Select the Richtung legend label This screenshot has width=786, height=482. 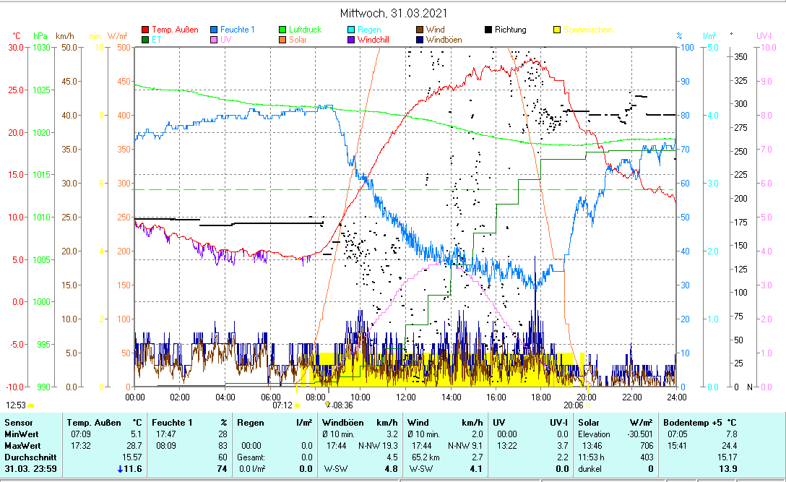(x=510, y=30)
